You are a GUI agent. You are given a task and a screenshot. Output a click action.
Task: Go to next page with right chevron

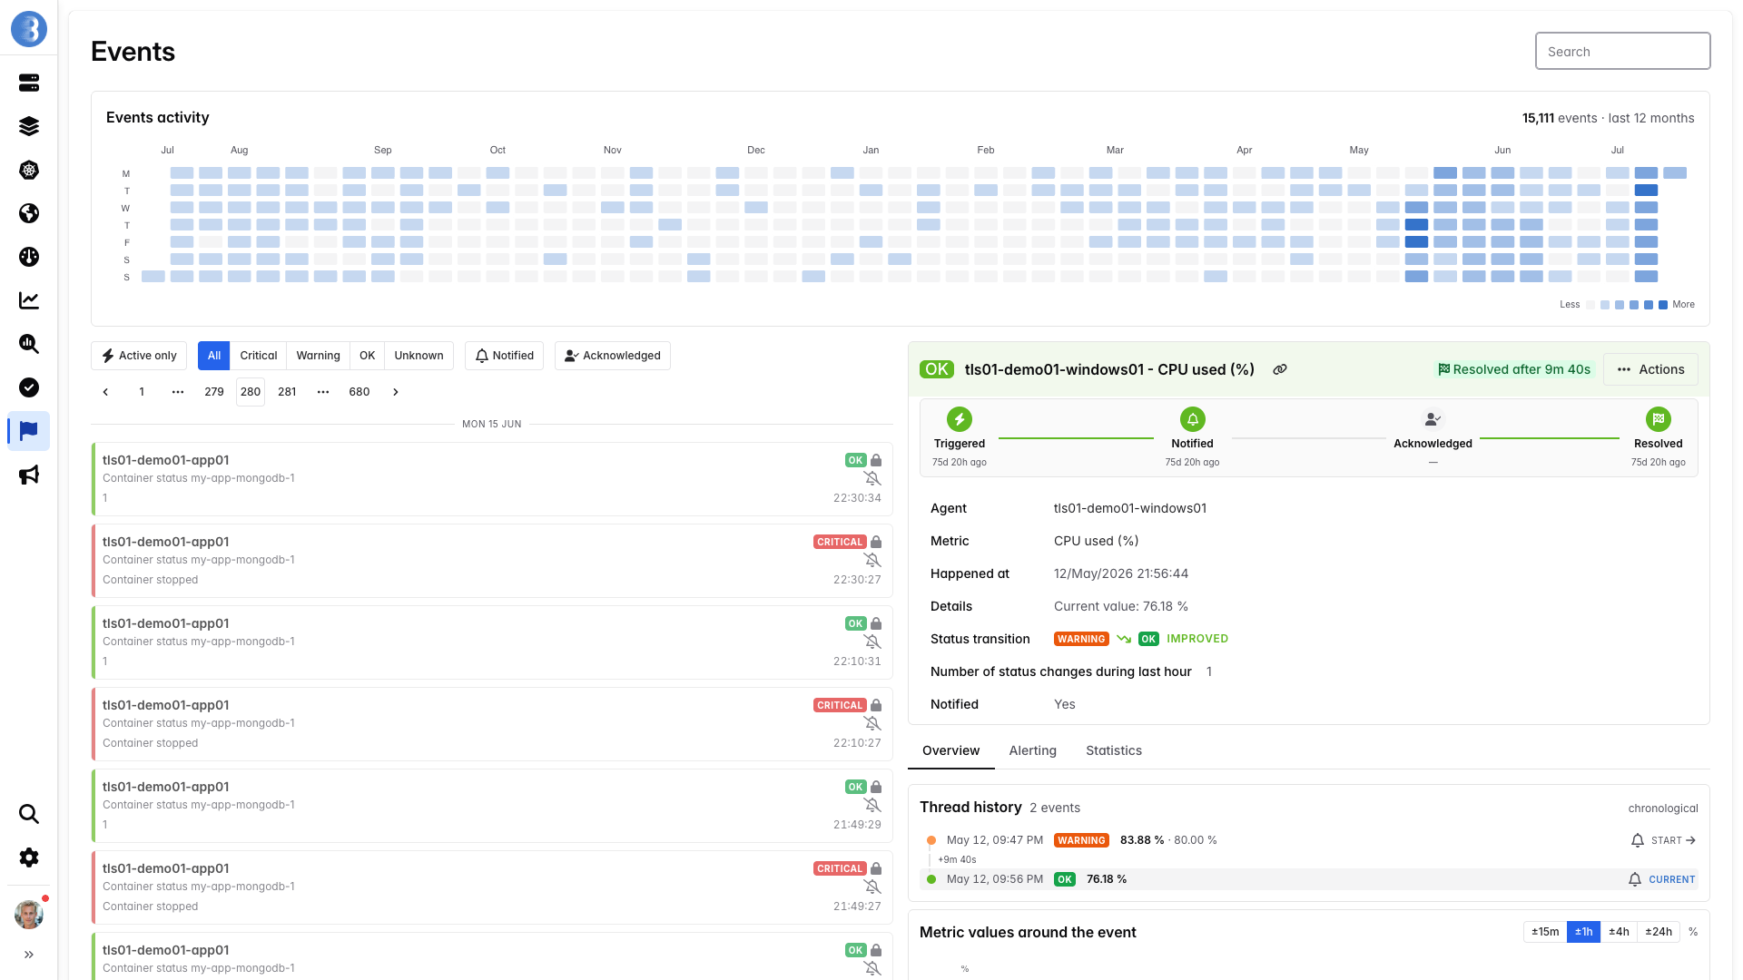(396, 392)
